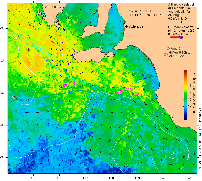Click the 140 longitude axis label
Screen dimensions: 202x181
(x=163, y=178)
